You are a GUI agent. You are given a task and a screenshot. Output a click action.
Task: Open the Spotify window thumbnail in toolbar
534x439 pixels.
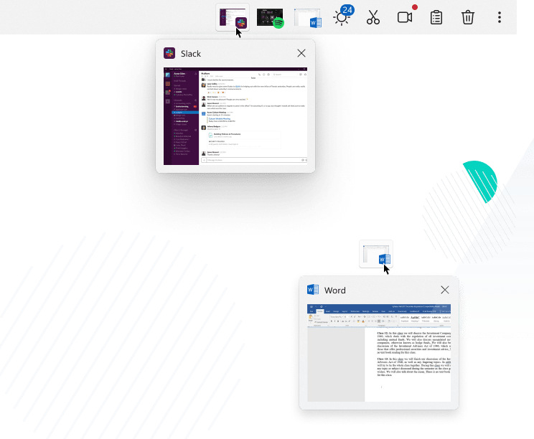click(270, 18)
